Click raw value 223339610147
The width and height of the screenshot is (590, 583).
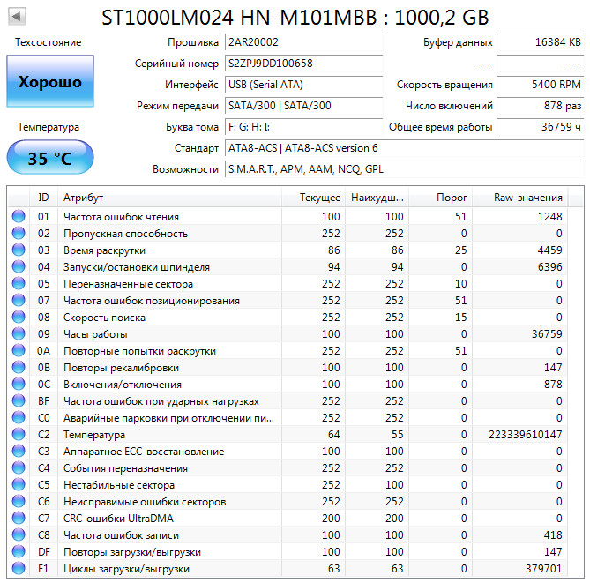coord(526,434)
